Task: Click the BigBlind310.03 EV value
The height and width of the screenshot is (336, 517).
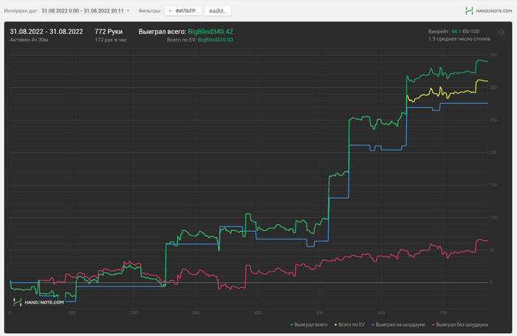Action: click(x=216, y=40)
